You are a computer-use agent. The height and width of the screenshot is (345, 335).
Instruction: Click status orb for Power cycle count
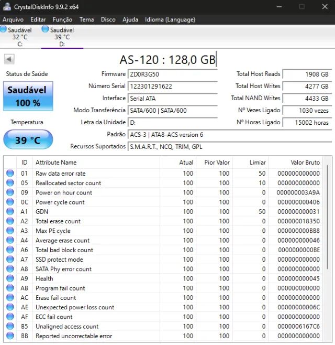coord(10,202)
